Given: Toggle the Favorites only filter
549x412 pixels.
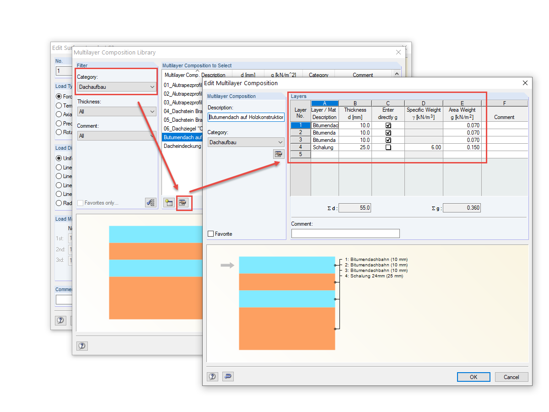Looking at the screenshot, I should [x=80, y=203].
